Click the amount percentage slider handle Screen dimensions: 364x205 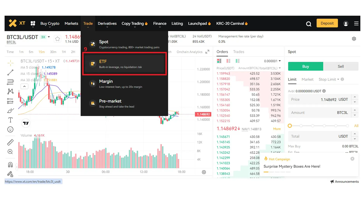click(290, 126)
